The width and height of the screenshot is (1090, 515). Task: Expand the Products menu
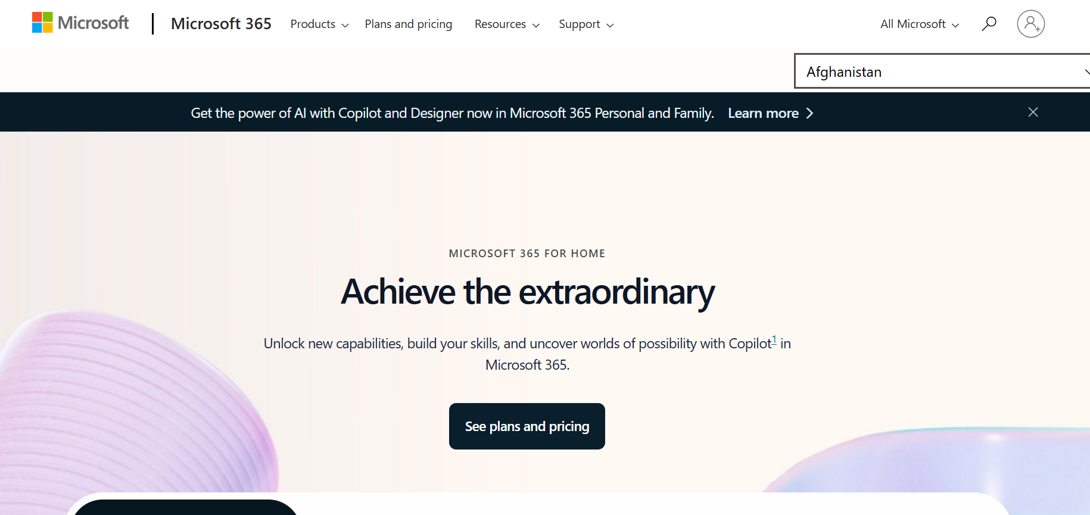[x=319, y=24]
